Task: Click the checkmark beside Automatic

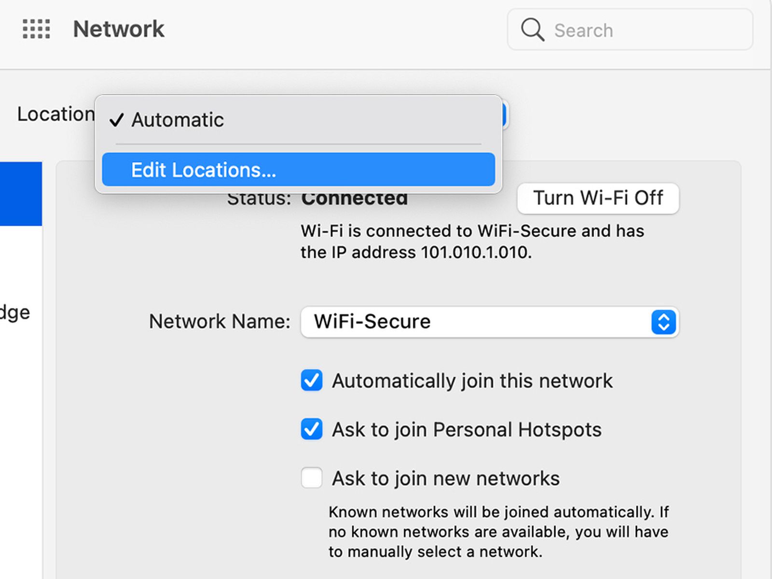Action: click(x=117, y=120)
